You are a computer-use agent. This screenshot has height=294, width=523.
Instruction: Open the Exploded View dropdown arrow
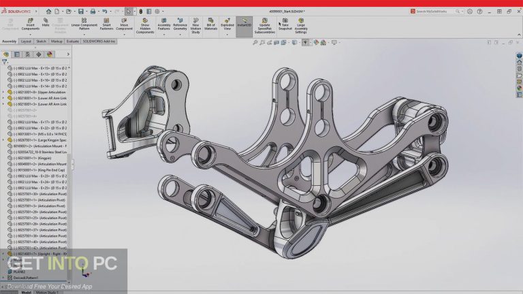(x=227, y=34)
